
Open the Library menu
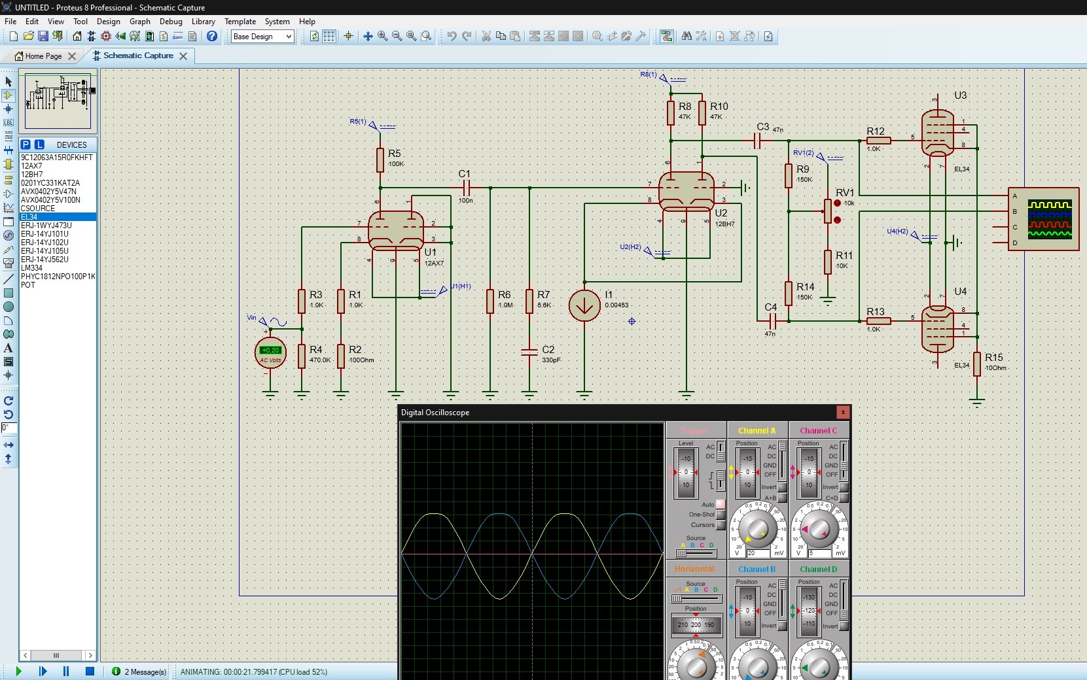[x=203, y=22]
